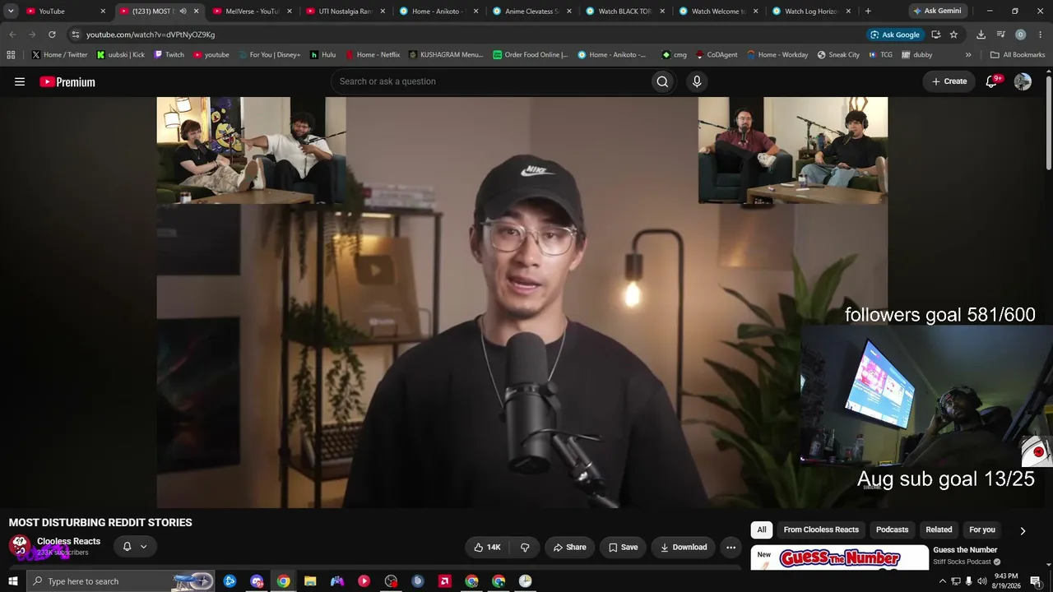Image resolution: width=1053 pixels, height=592 pixels.
Task: Open the Chrome apps grid shortcut
Action: coord(11,55)
